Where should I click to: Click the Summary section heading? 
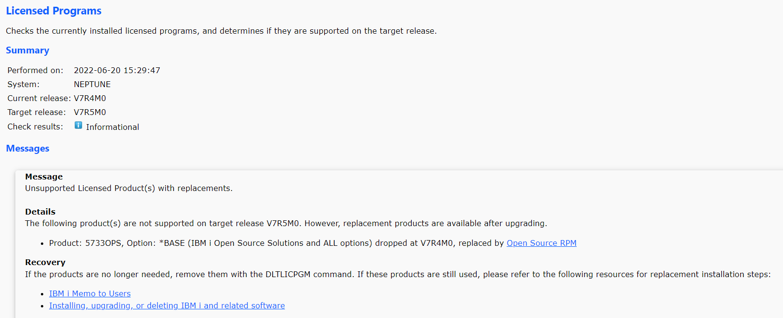pos(27,51)
